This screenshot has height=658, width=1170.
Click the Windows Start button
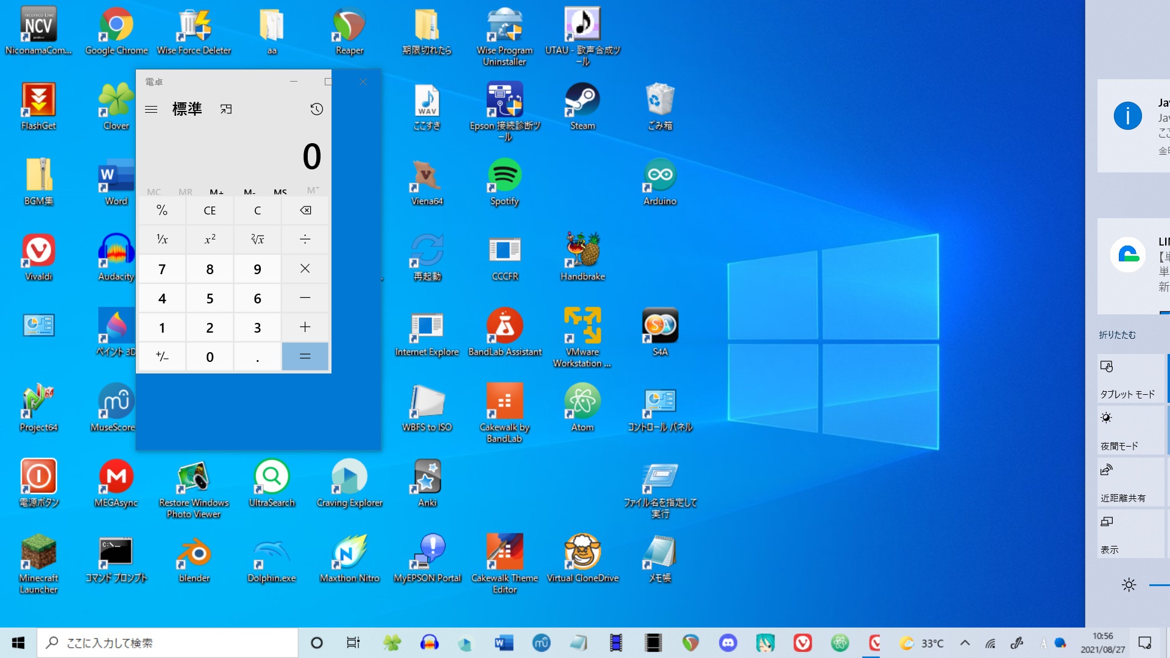coord(18,643)
